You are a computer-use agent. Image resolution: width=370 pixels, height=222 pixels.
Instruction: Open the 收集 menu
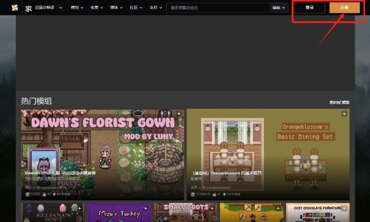tap(97, 8)
